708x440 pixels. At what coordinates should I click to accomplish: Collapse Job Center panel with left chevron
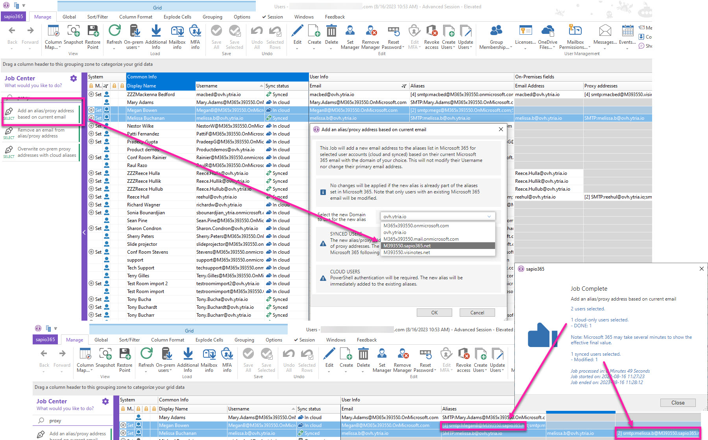click(84, 232)
